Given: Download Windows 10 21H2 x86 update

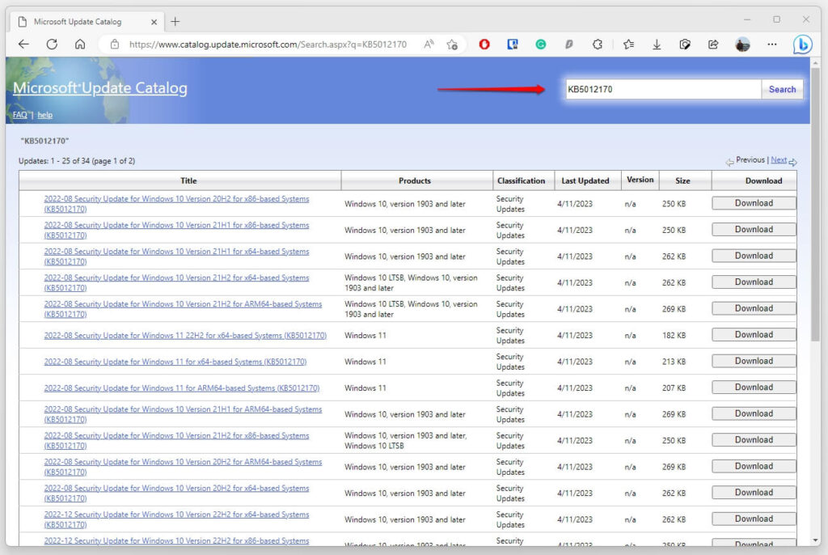Looking at the screenshot, I should coord(754,440).
